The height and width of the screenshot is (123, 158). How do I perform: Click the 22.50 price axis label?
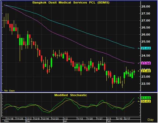[x=146, y=84]
